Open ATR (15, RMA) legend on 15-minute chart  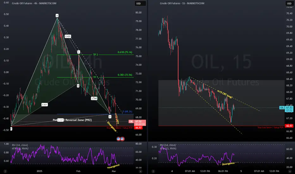[x=168, y=148]
